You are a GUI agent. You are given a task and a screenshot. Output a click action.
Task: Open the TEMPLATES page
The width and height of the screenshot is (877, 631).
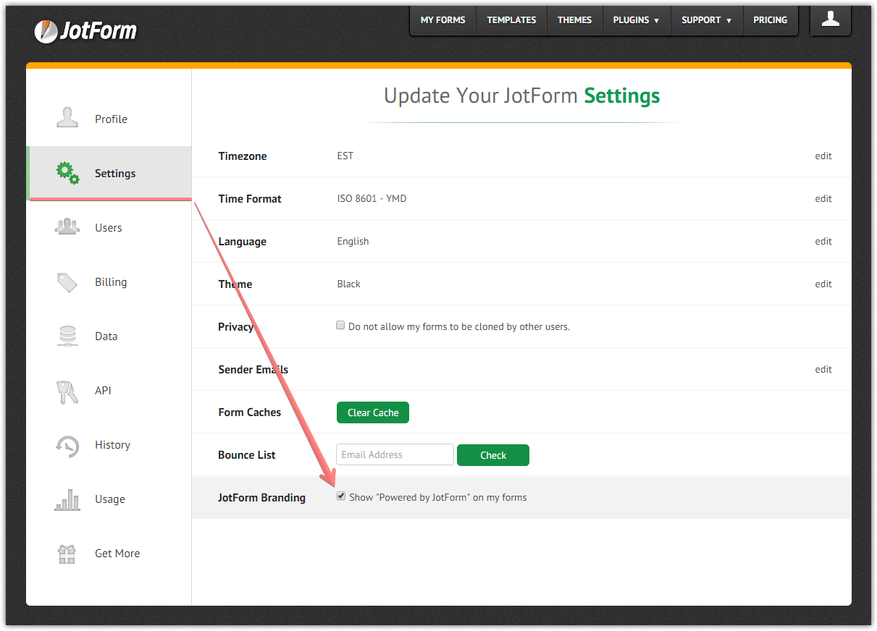(x=511, y=20)
